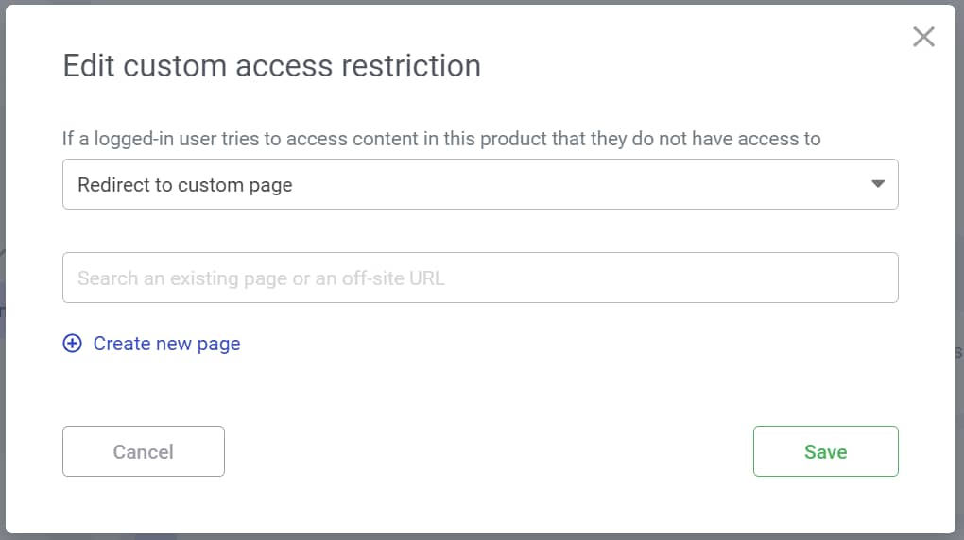Add a new page via the plus icon

[73, 344]
